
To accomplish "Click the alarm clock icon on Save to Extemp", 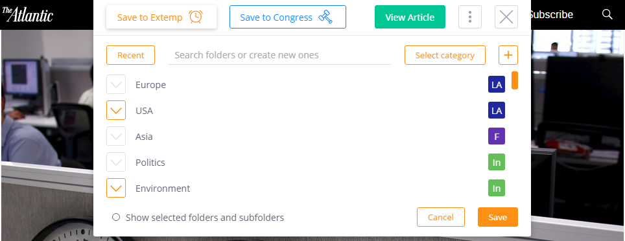I will [x=196, y=17].
